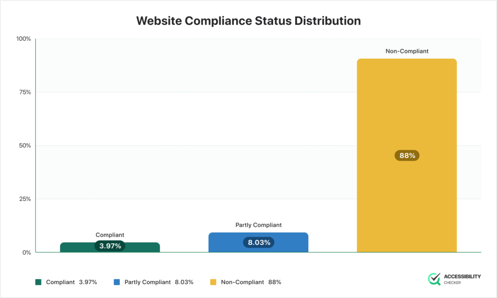
Task: Click the 3.97% badge on green bar
Action: tap(110, 246)
